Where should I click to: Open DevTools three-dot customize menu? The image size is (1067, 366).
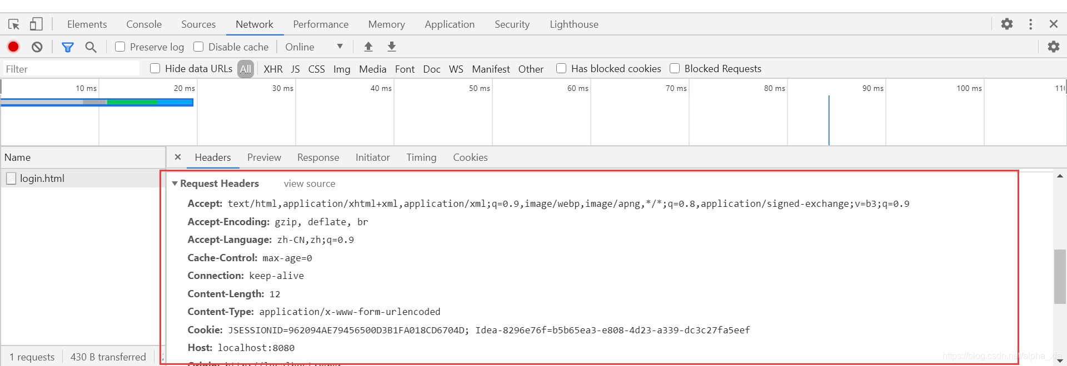coord(1031,24)
